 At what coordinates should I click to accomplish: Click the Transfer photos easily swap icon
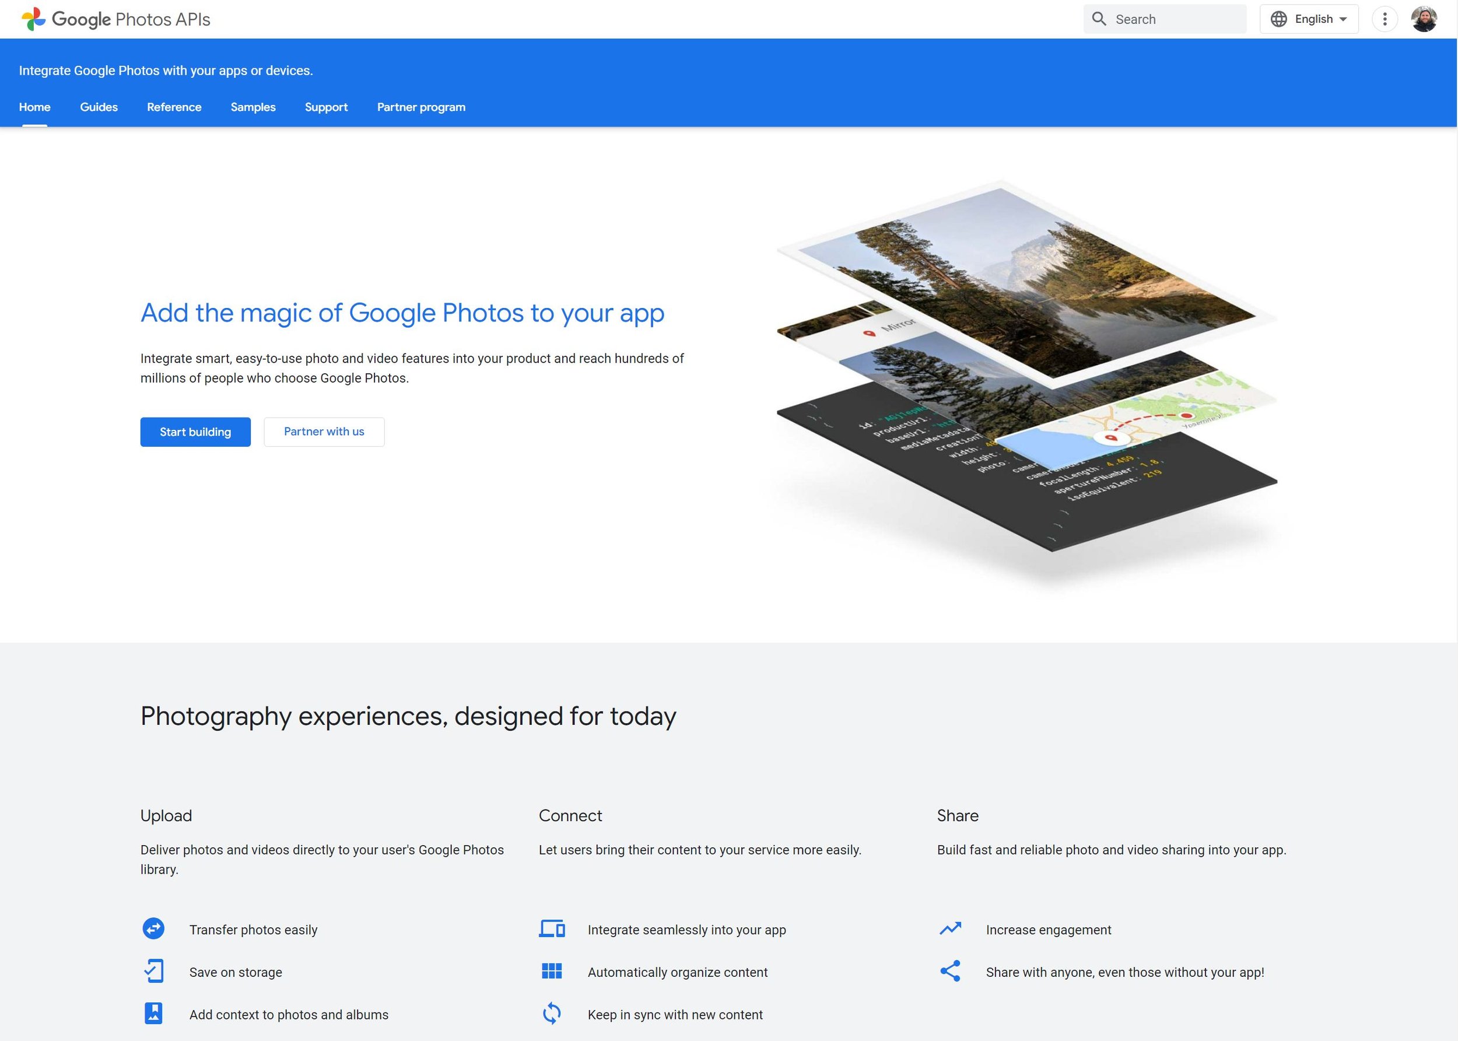tap(153, 929)
